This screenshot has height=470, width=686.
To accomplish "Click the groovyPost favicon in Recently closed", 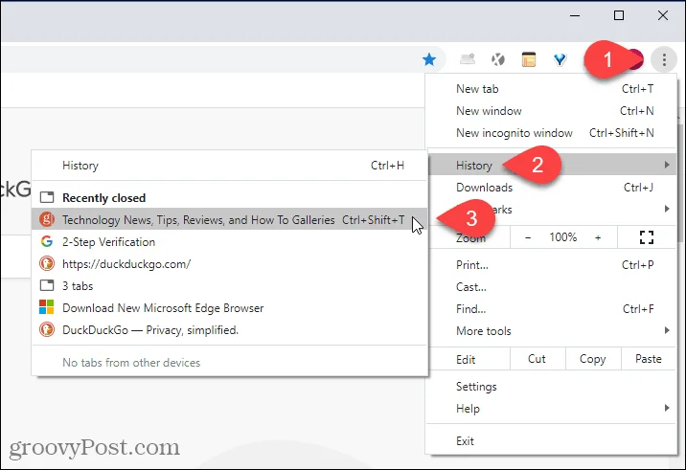I will point(47,219).
